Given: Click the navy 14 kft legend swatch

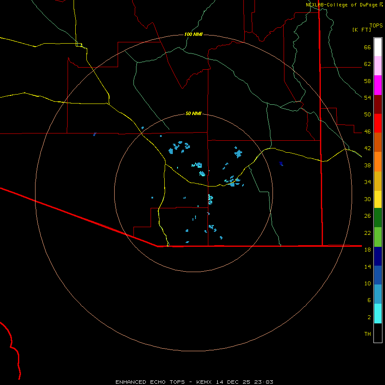Looking at the screenshot, I should pos(378,256).
